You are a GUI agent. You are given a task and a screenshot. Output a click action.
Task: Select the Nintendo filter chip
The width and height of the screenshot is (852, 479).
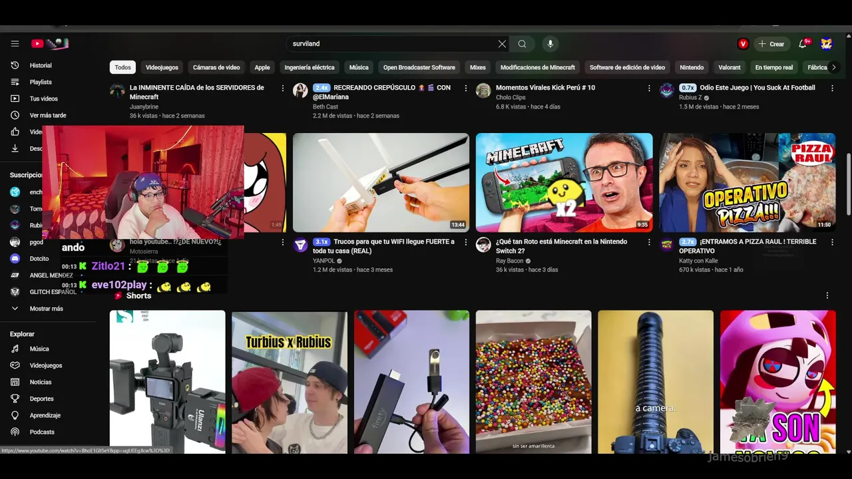point(692,67)
